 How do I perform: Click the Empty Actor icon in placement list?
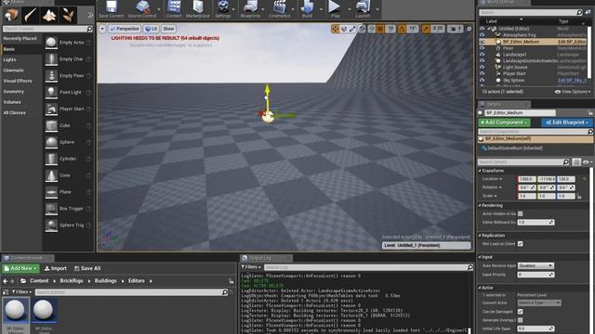point(51,43)
